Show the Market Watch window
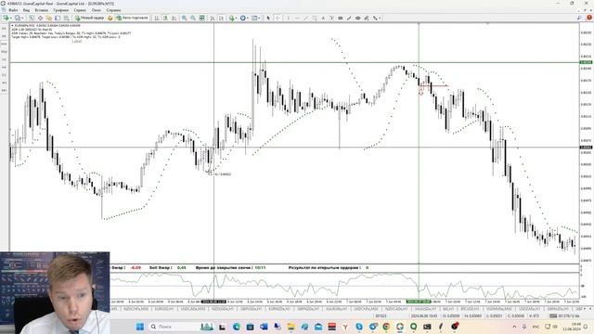This screenshot has height=334, width=594. (32, 18)
